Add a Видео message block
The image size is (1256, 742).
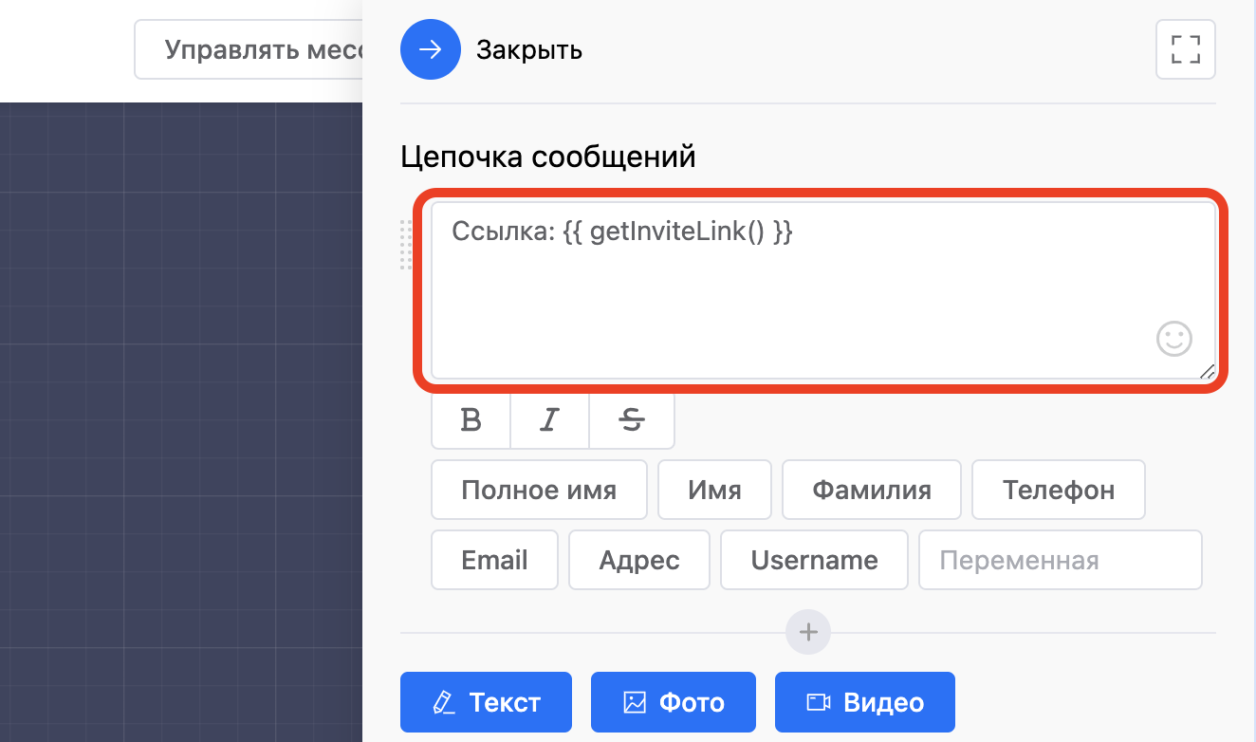point(864,702)
